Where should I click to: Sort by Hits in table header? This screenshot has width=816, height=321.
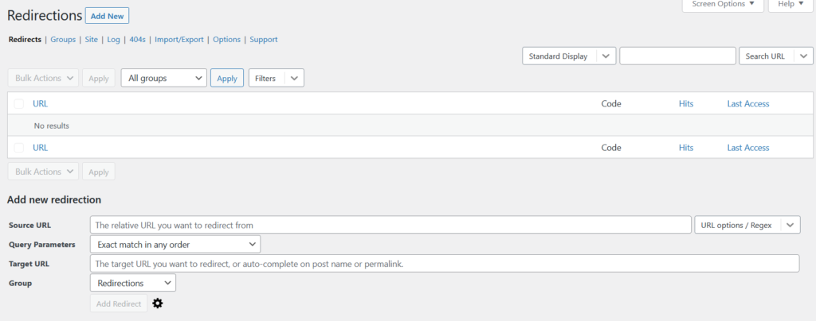(686, 104)
